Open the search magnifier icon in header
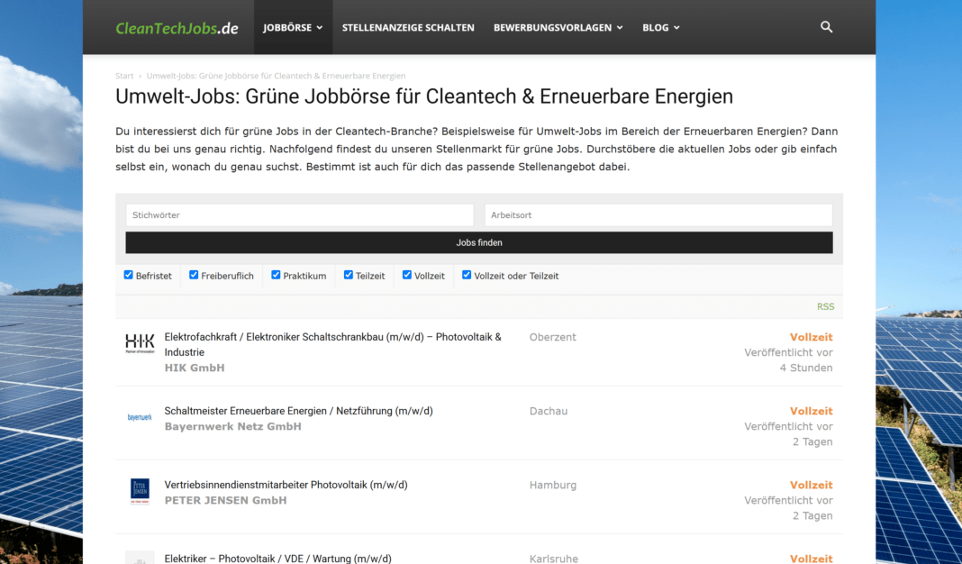Viewport: 962px width, 564px height. (826, 27)
